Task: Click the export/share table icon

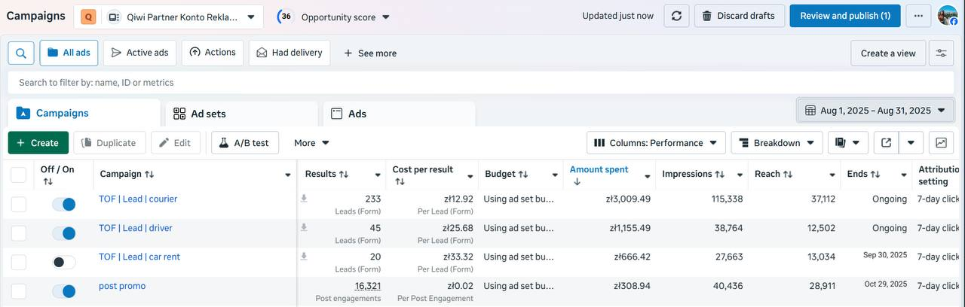Action: coord(886,143)
